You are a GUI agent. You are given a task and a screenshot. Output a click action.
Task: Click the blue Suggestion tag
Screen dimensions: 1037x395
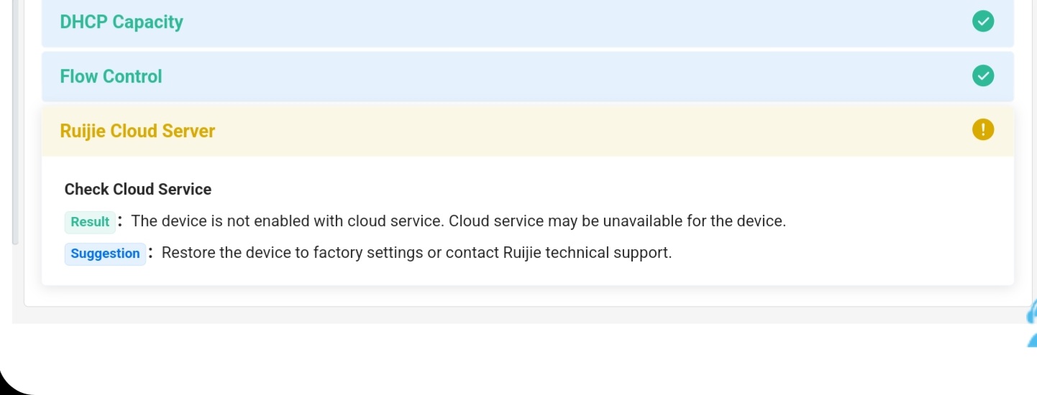pos(105,254)
